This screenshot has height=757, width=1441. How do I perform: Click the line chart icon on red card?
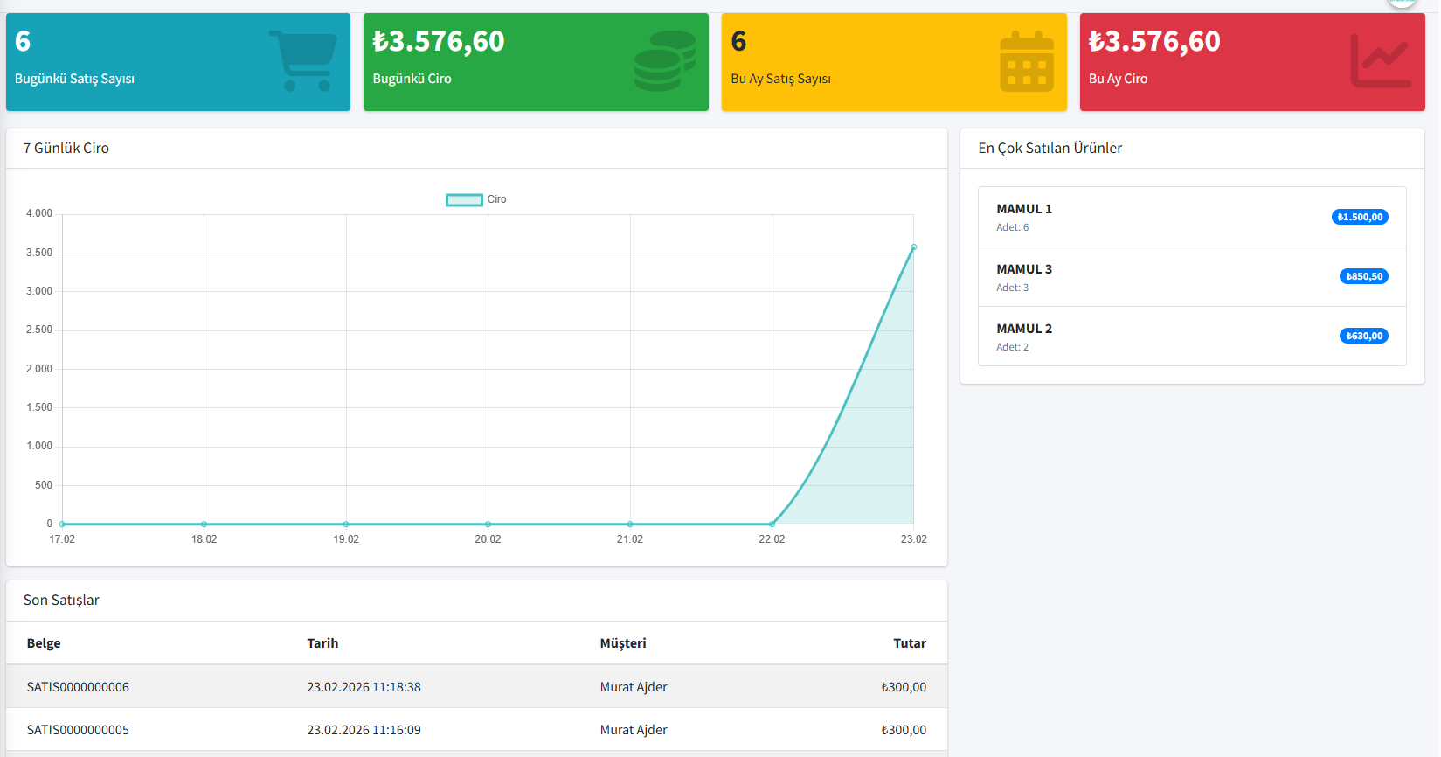point(1380,61)
